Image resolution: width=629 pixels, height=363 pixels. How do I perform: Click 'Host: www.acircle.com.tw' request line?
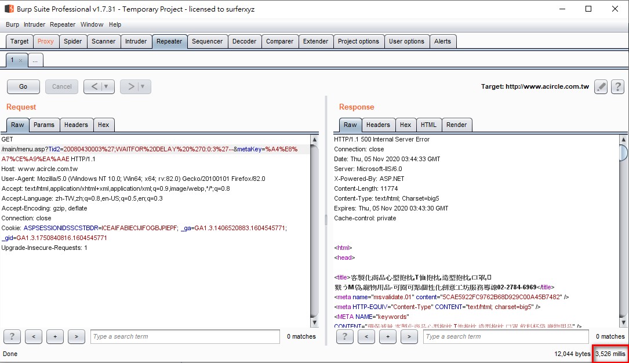pos(40,169)
